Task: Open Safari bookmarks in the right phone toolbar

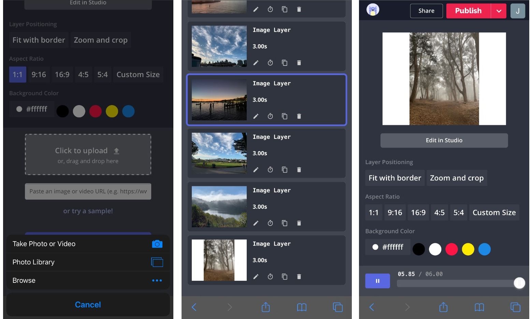Action: [479, 307]
